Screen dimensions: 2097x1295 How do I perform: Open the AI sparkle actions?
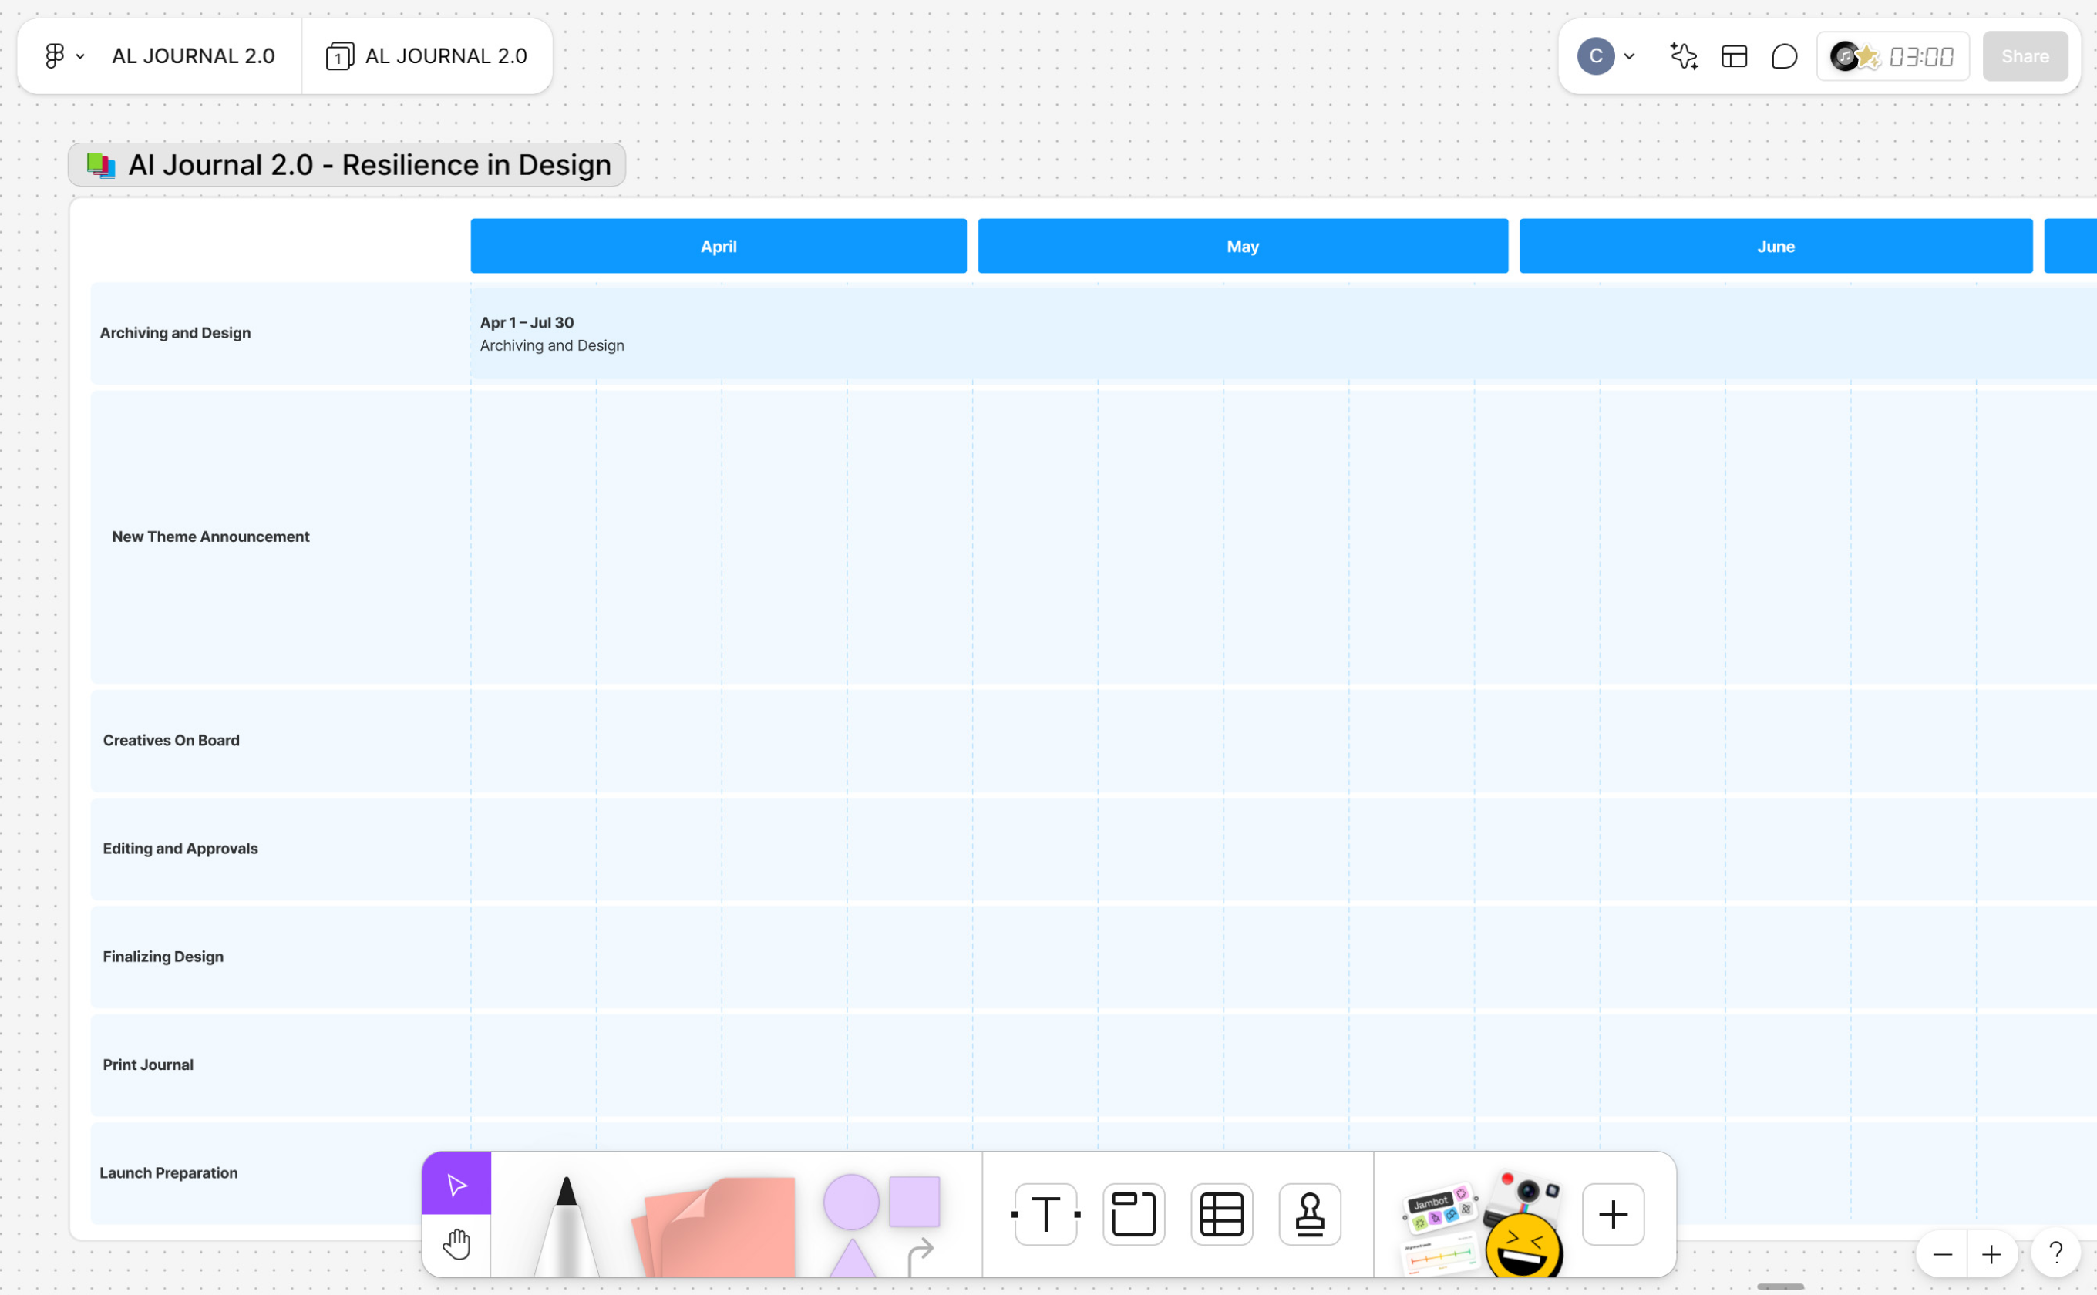pos(1683,56)
